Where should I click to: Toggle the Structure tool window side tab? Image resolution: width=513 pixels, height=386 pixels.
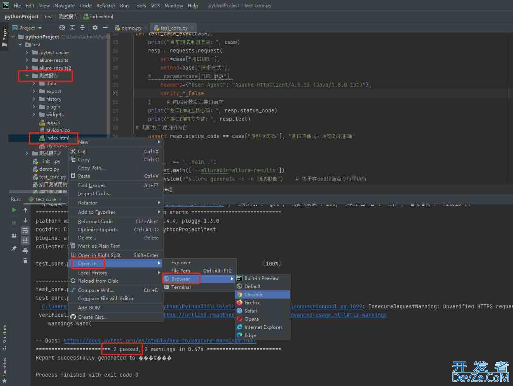point(5,337)
